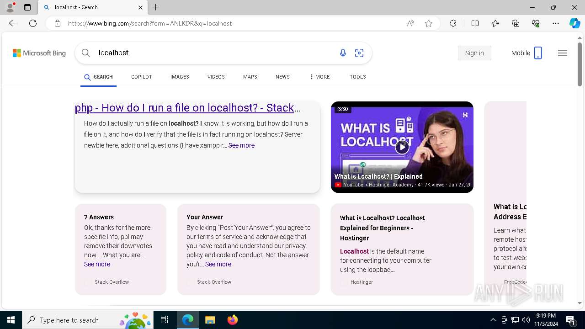This screenshot has height=329, width=585.
Task: Switch to the IMAGES tab
Action: coord(180,77)
